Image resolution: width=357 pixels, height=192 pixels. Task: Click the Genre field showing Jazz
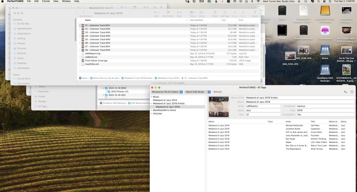[x=263, y=110]
